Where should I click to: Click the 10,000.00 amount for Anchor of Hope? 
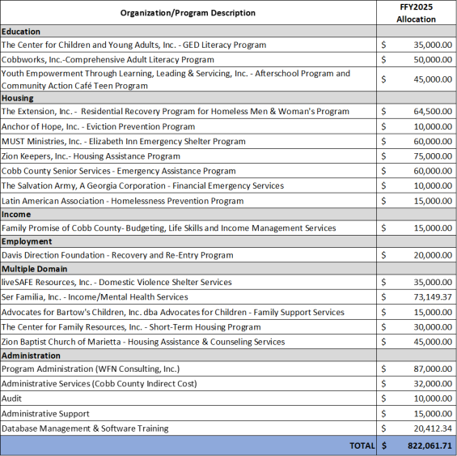coord(433,126)
